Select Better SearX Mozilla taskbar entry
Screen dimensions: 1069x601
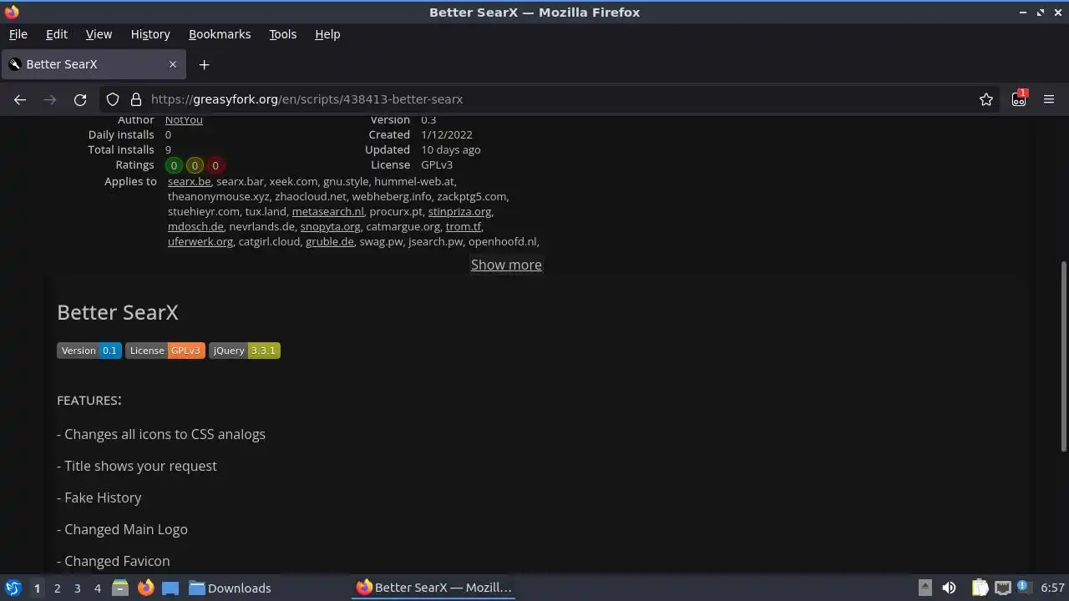[x=433, y=588]
